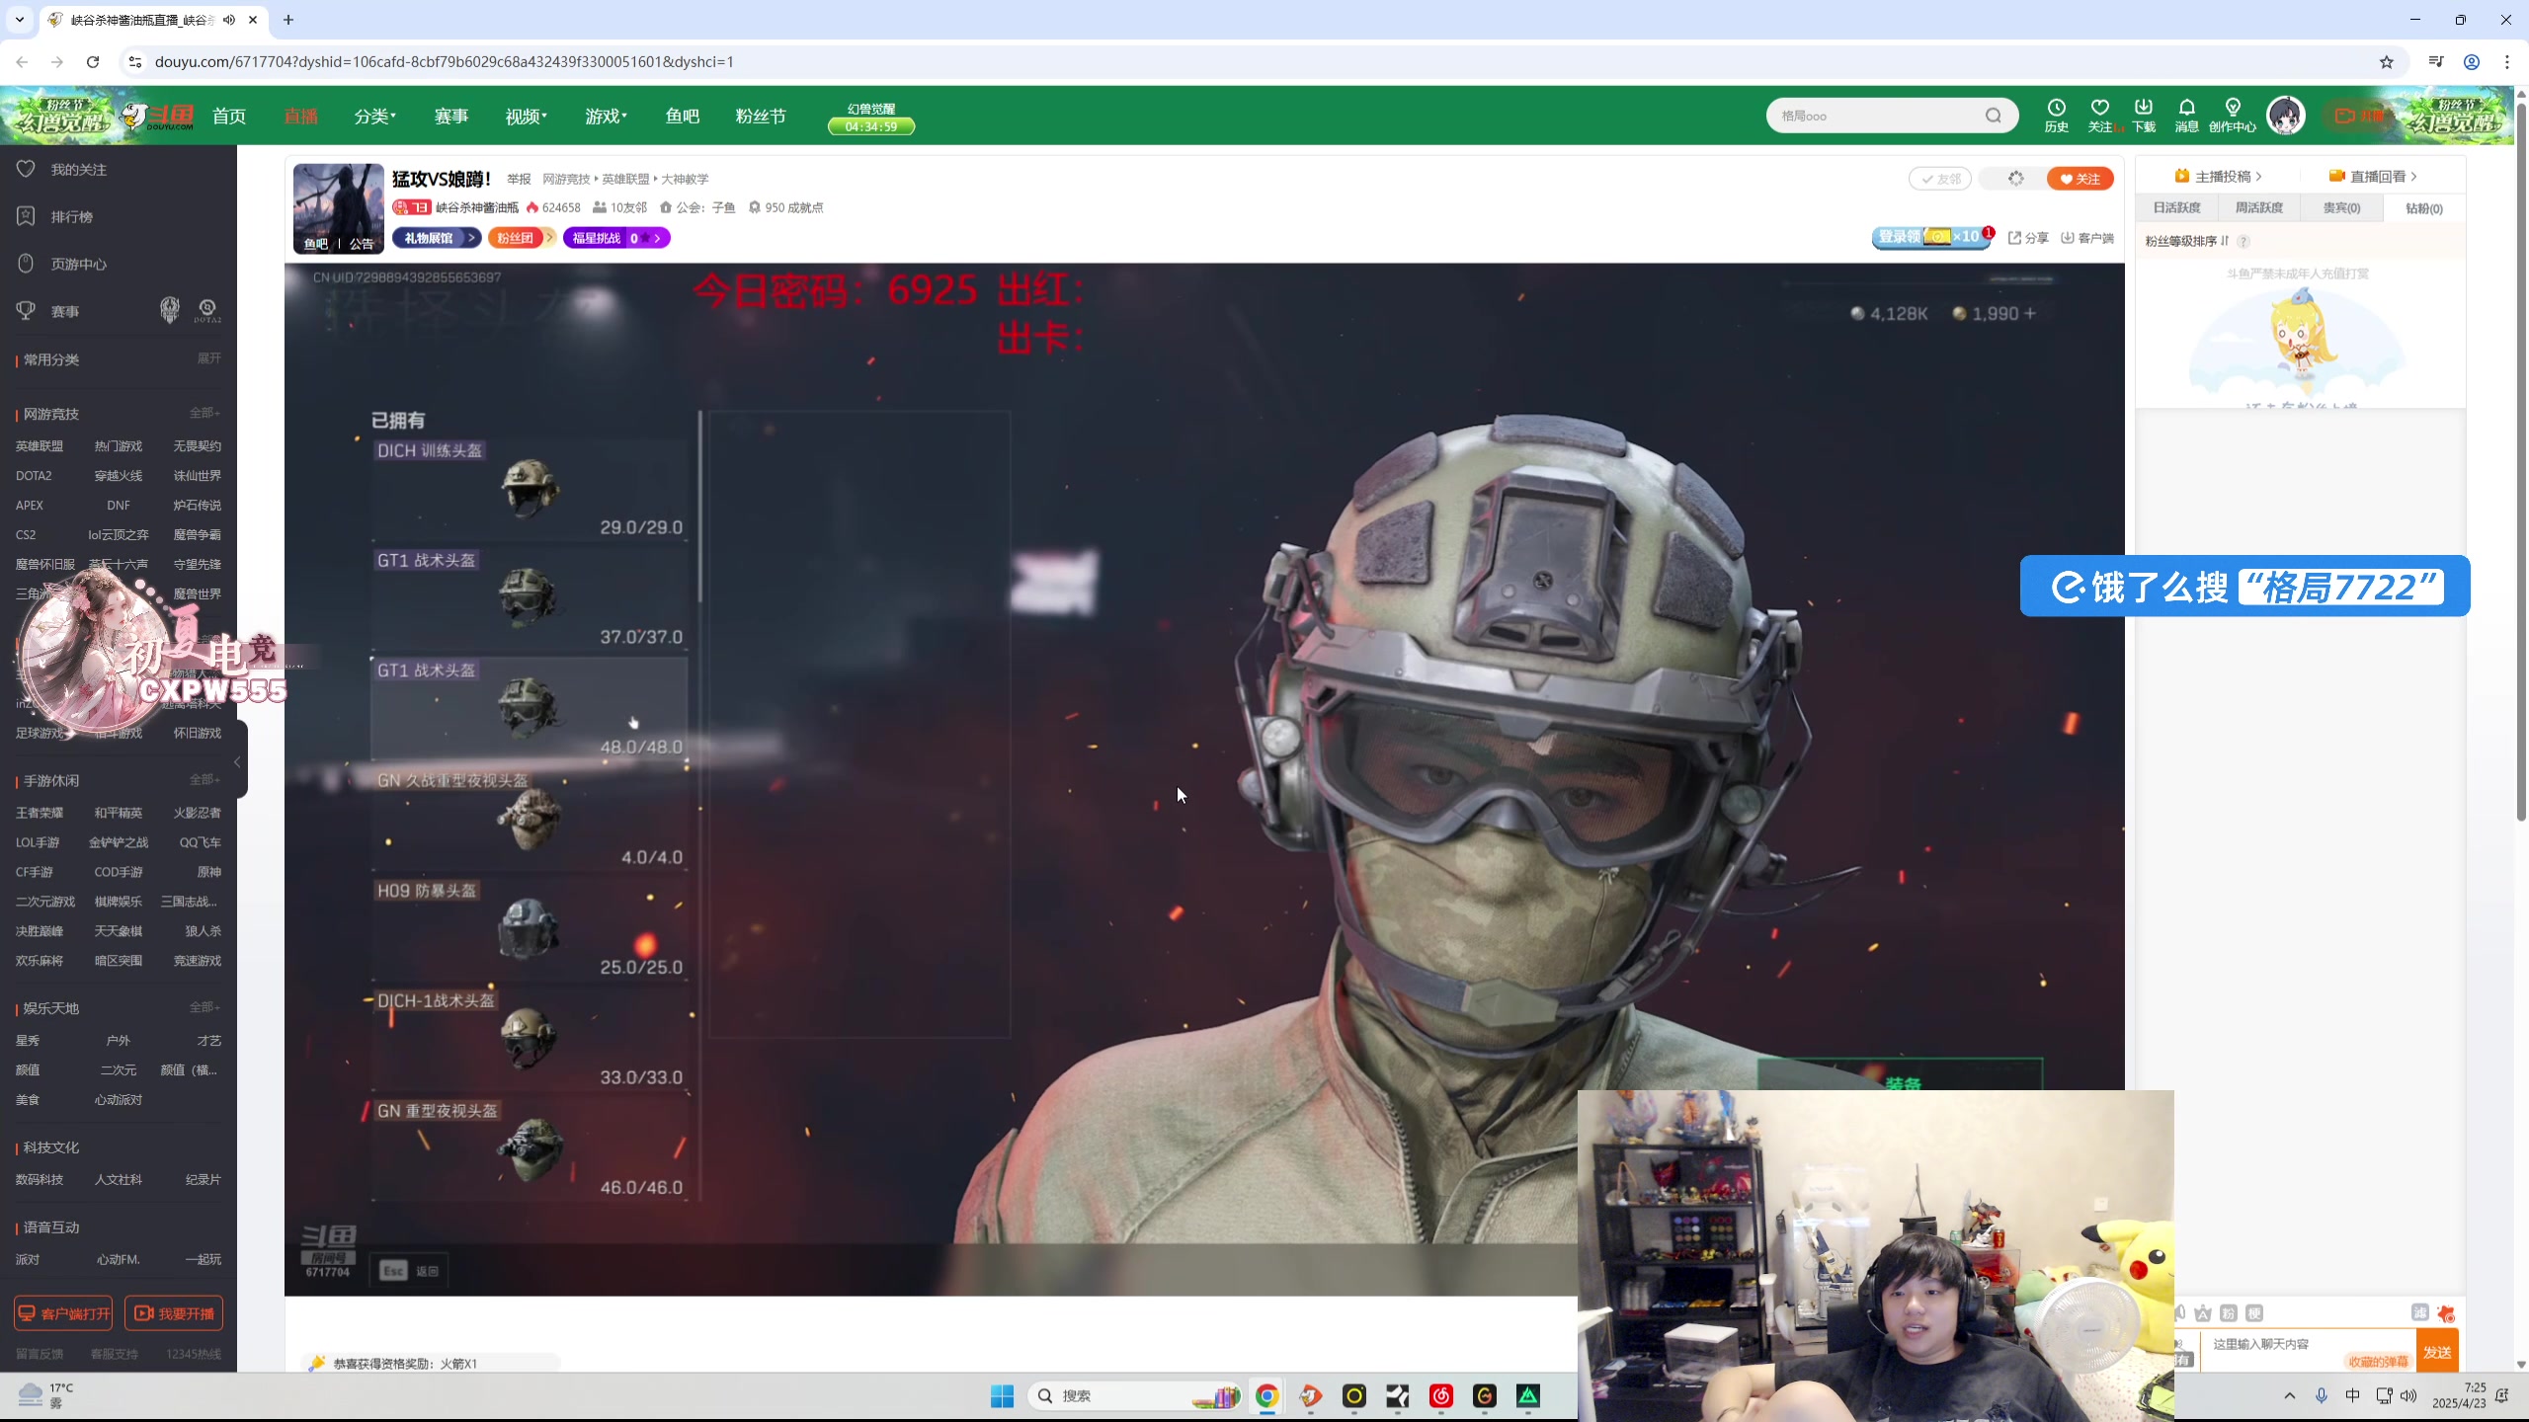2529x1422 pixels.
Task: Open the 创作中心 lightbulb icon
Action: point(2232,115)
